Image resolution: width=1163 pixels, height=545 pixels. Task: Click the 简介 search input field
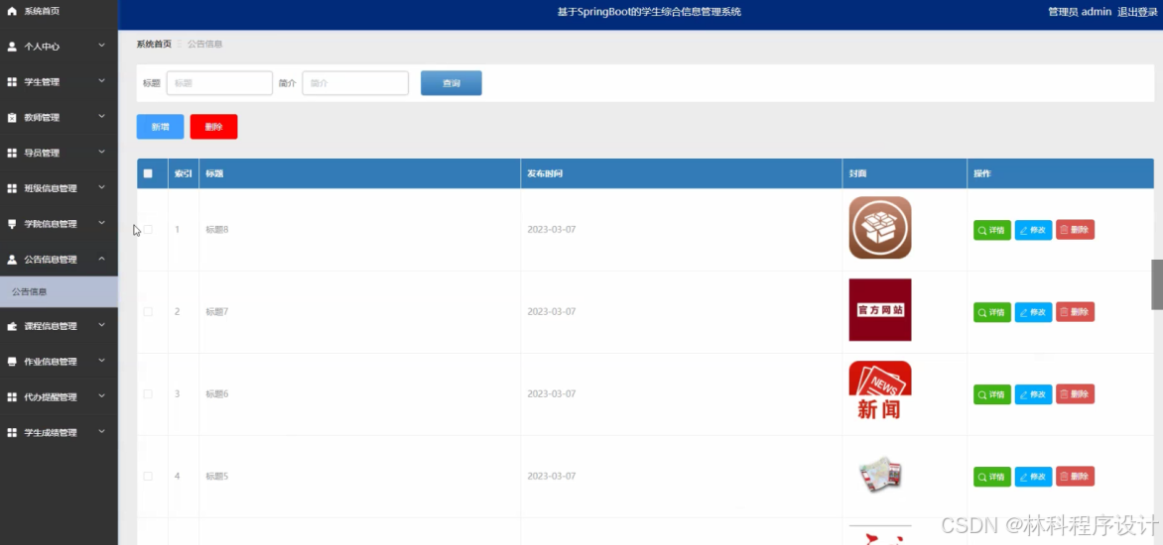[x=355, y=83]
